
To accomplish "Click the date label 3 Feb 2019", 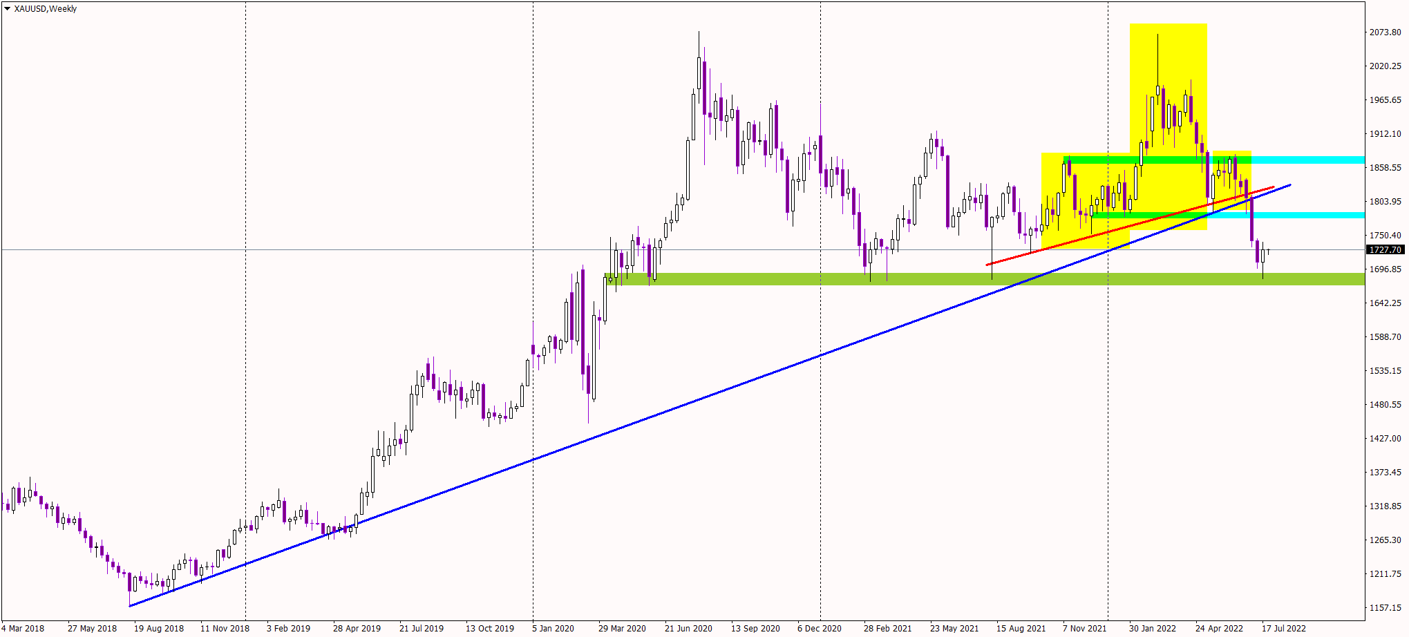I will 288,629.
